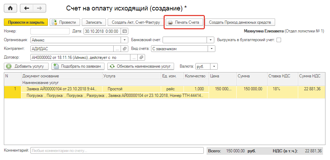The image size is (330, 160).
Task: Click the Ед. изм. column header
Action: click(x=172, y=76)
